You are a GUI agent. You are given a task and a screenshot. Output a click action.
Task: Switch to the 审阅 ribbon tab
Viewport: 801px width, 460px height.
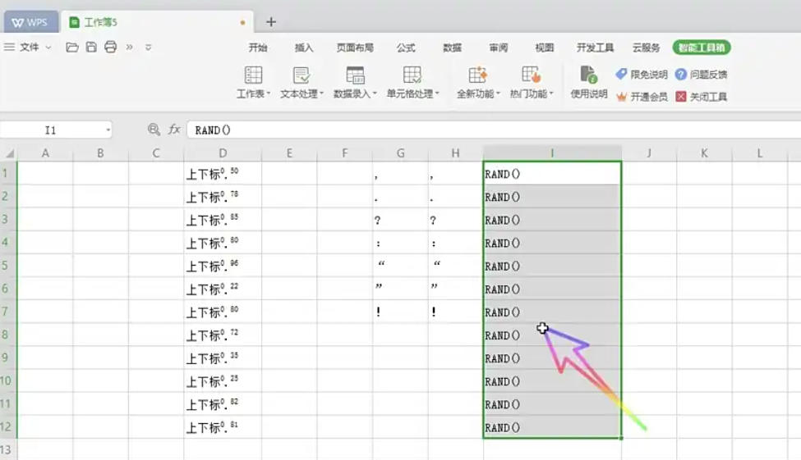click(498, 48)
